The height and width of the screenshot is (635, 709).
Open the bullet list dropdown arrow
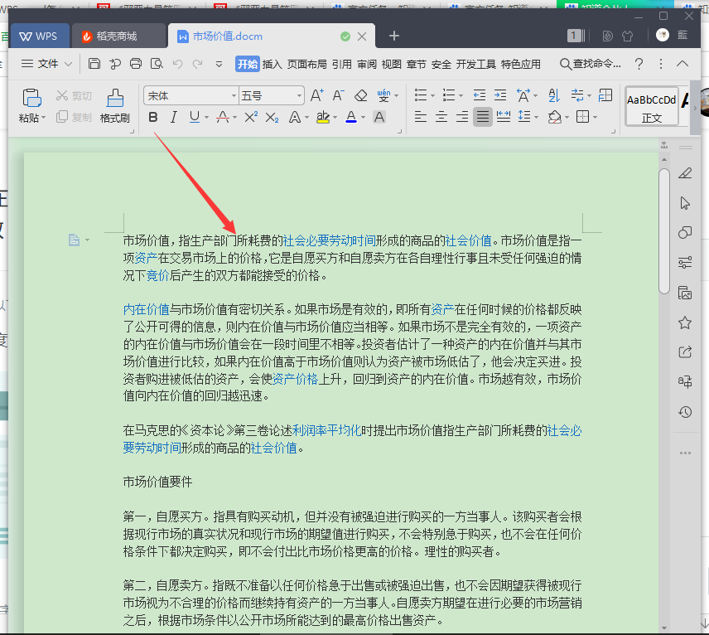click(432, 95)
